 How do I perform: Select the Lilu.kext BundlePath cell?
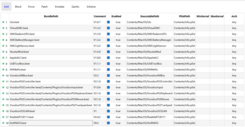click(x=51, y=22)
